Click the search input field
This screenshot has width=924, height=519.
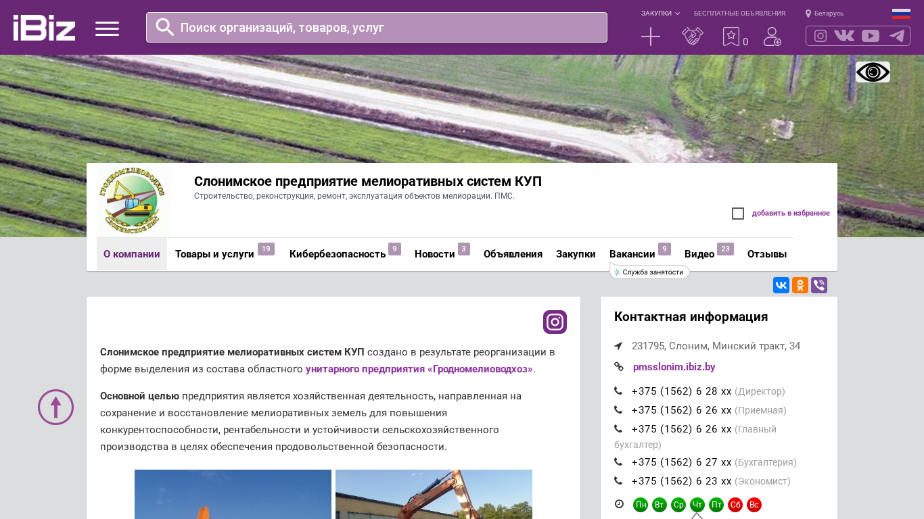pos(377,27)
